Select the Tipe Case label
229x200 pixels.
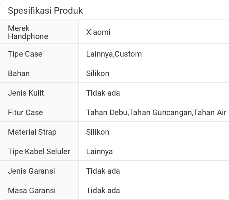[25, 54]
